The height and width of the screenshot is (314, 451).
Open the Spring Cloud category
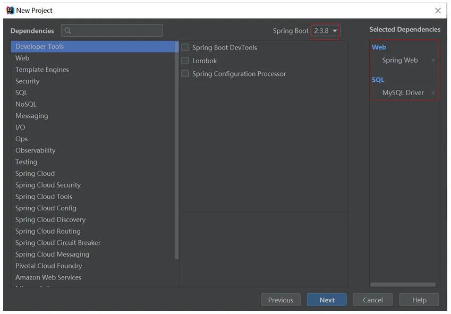tap(92, 173)
